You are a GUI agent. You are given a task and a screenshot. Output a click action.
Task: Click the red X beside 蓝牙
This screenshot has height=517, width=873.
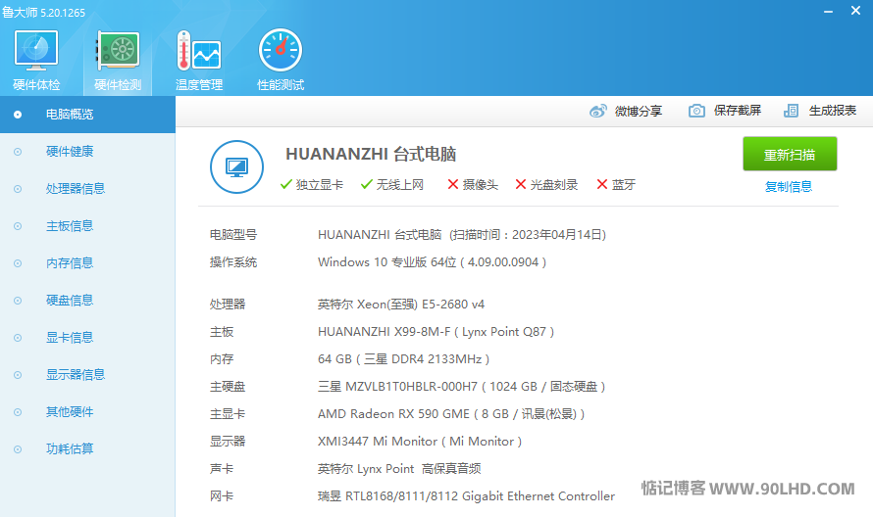pos(602,184)
